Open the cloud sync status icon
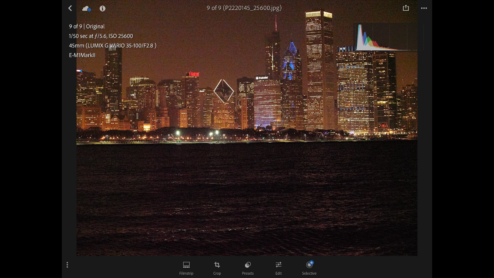 (x=86, y=9)
